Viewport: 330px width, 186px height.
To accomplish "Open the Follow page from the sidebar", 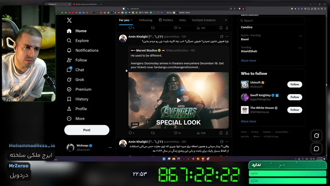I will 77,60.
